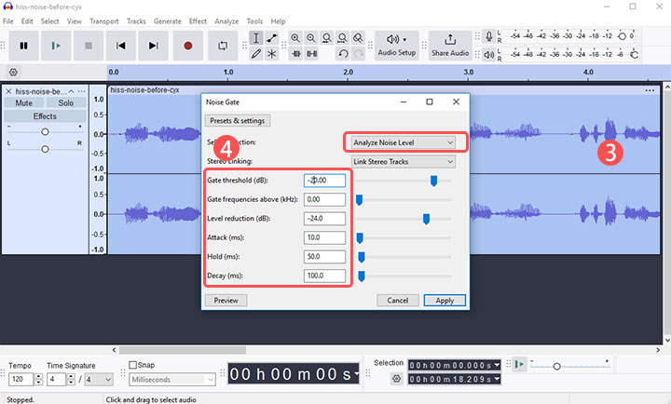The width and height of the screenshot is (671, 404).
Task: Click Preview in Noise Gate dialog
Action: 226,301
